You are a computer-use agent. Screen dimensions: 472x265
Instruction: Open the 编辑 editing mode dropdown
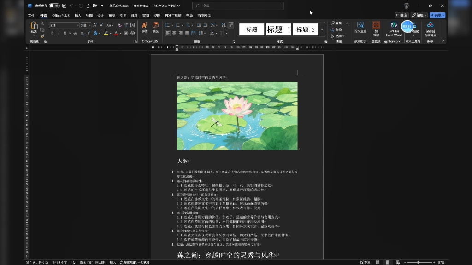[x=419, y=15]
